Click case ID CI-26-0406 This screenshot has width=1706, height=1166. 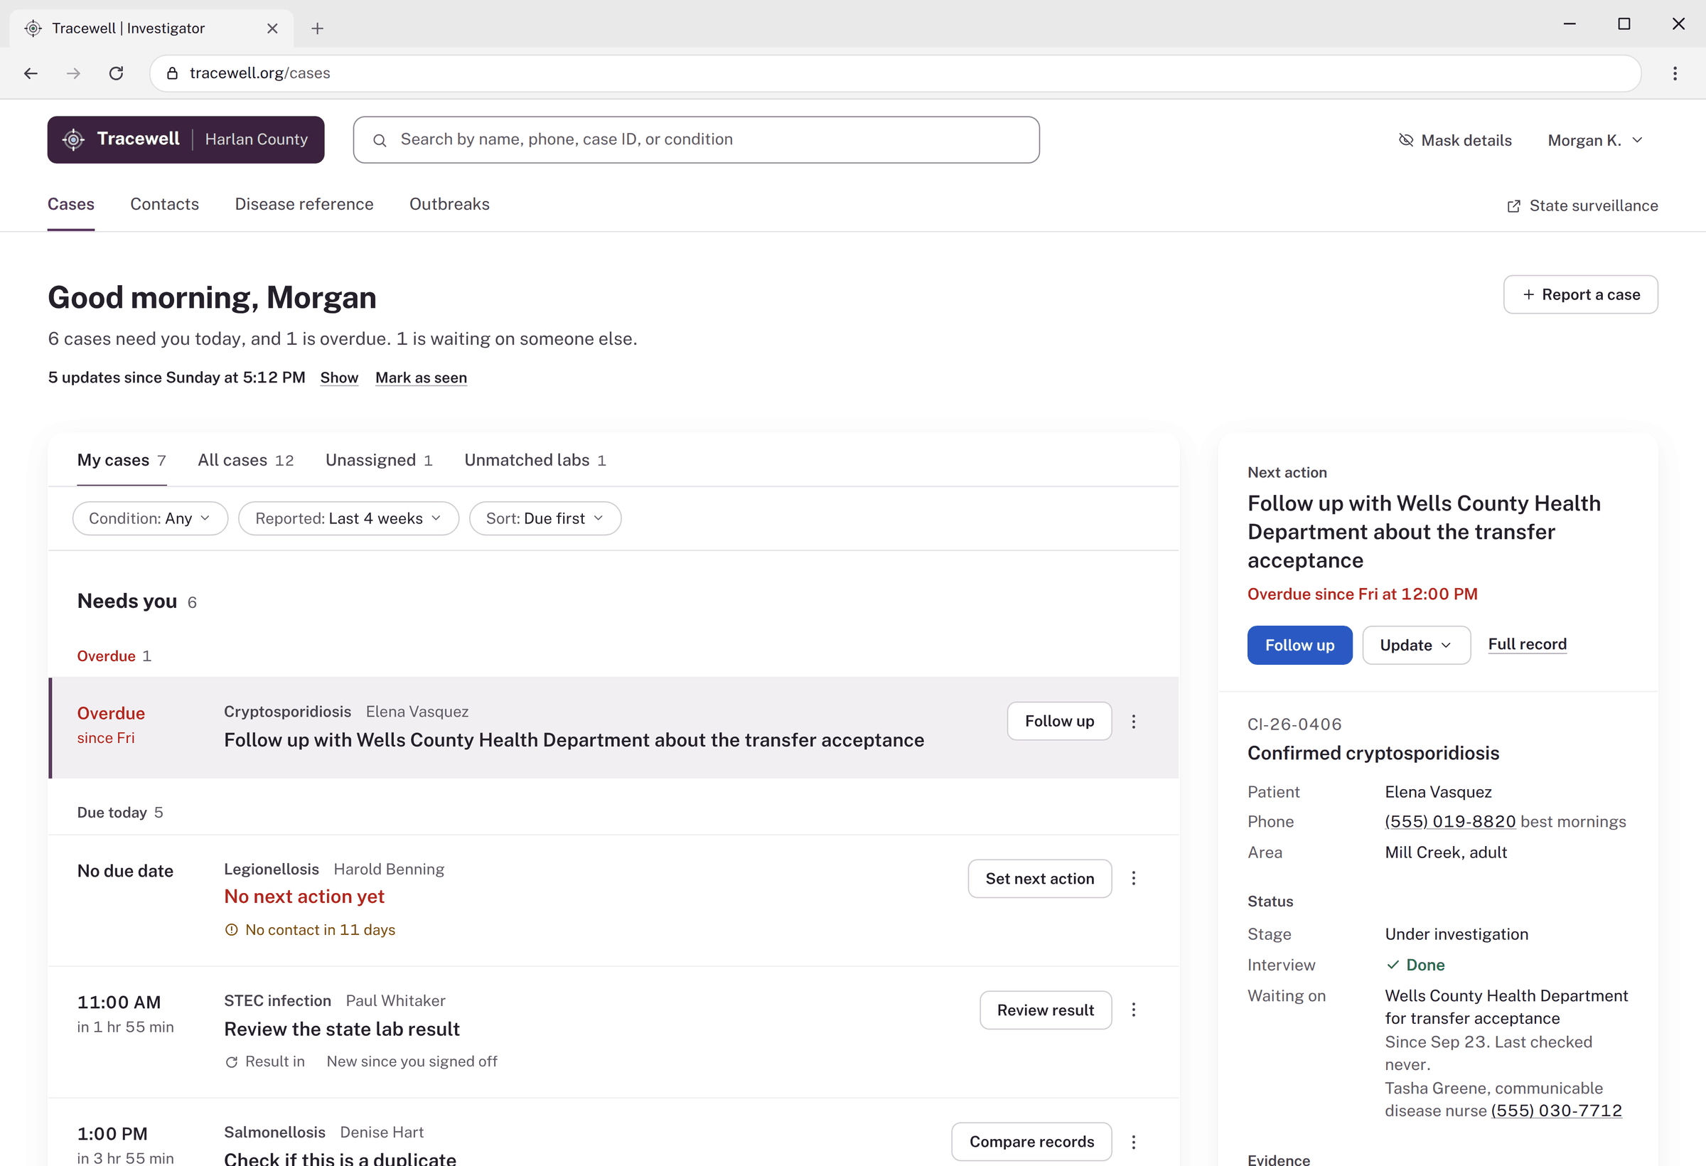pyautogui.click(x=1294, y=724)
